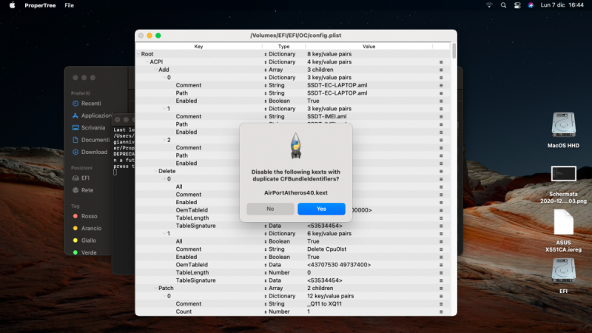Collapse Delete item 1 dictionary
Viewport: 592px width, 333px height.
(164, 234)
